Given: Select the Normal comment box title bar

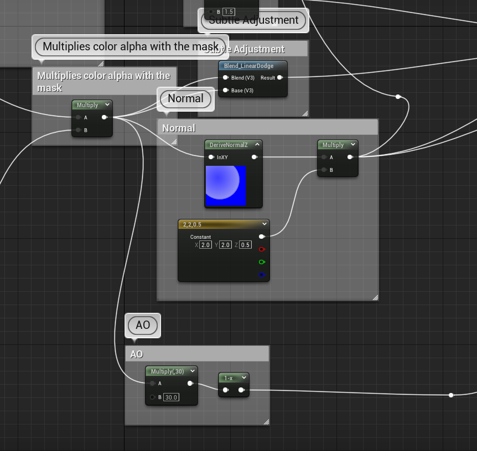Looking at the screenshot, I should 268,128.
